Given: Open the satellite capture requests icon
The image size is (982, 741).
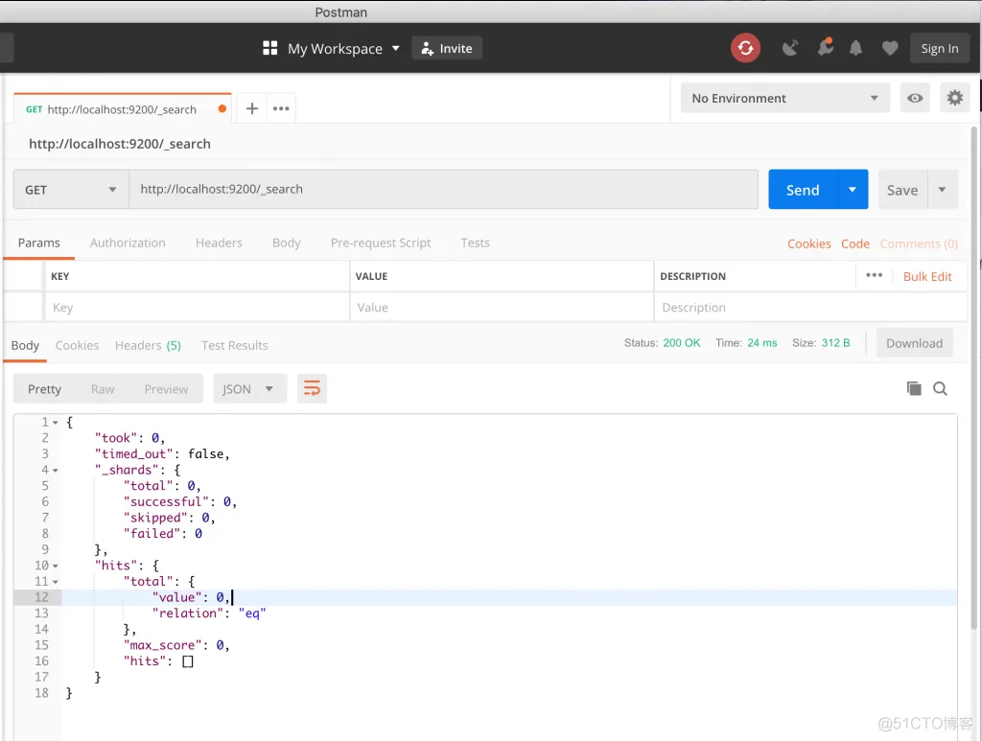Looking at the screenshot, I should pyautogui.click(x=790, y=48).
